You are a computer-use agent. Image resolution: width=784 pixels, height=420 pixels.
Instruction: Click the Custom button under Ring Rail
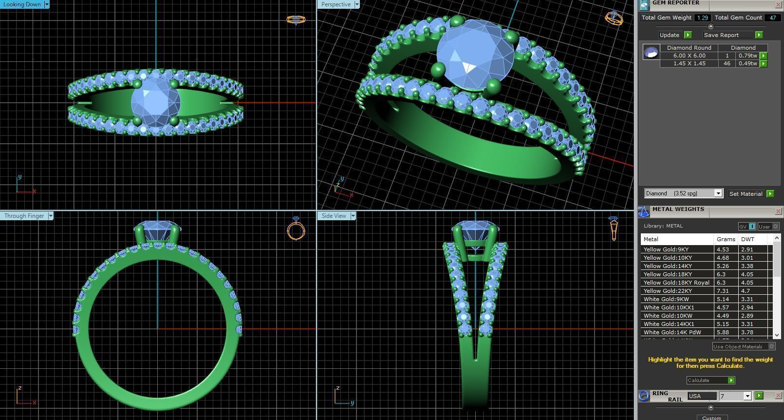[711, 418]
